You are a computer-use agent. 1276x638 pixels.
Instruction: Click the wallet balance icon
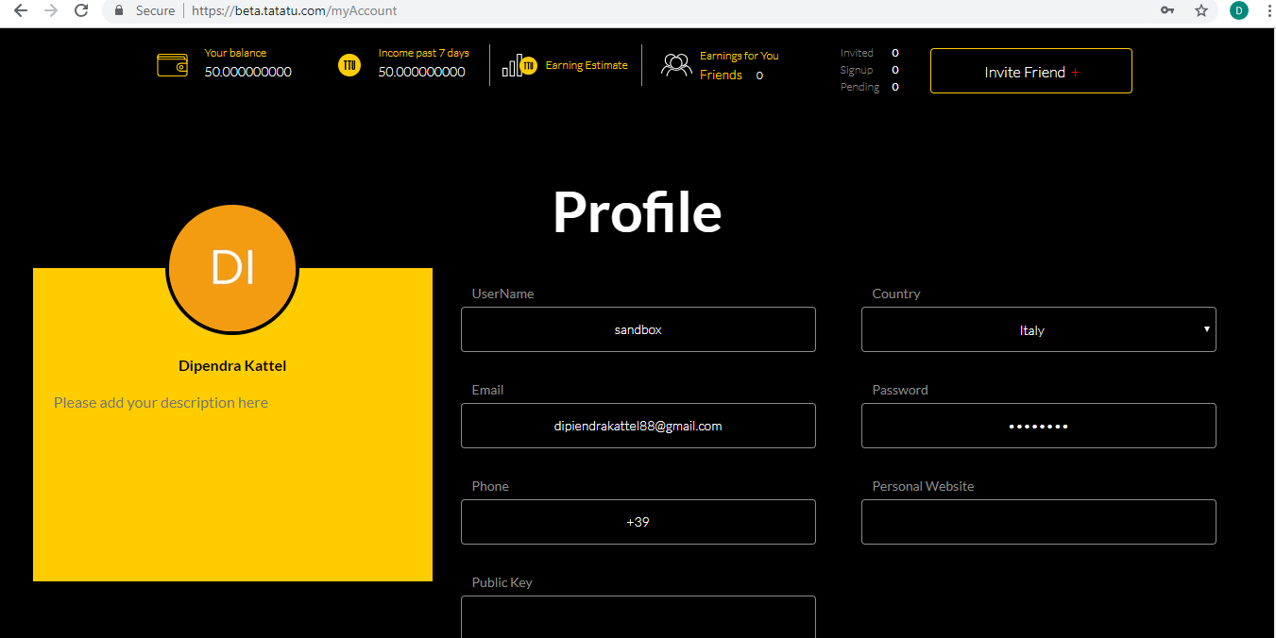point(172,65)
